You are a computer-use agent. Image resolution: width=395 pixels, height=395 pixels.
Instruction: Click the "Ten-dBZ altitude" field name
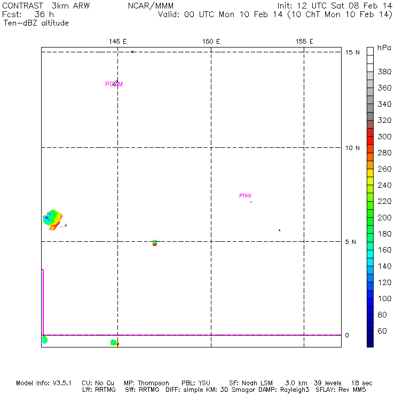(x=36, y=23)
